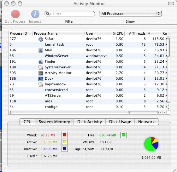Click the 2.70 CPU value for Activity Monitor
Image resolution: width=177 pixels, height=172 pixels.
[x=120, y=73]
